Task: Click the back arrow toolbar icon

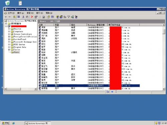Action: pos(6,17)
